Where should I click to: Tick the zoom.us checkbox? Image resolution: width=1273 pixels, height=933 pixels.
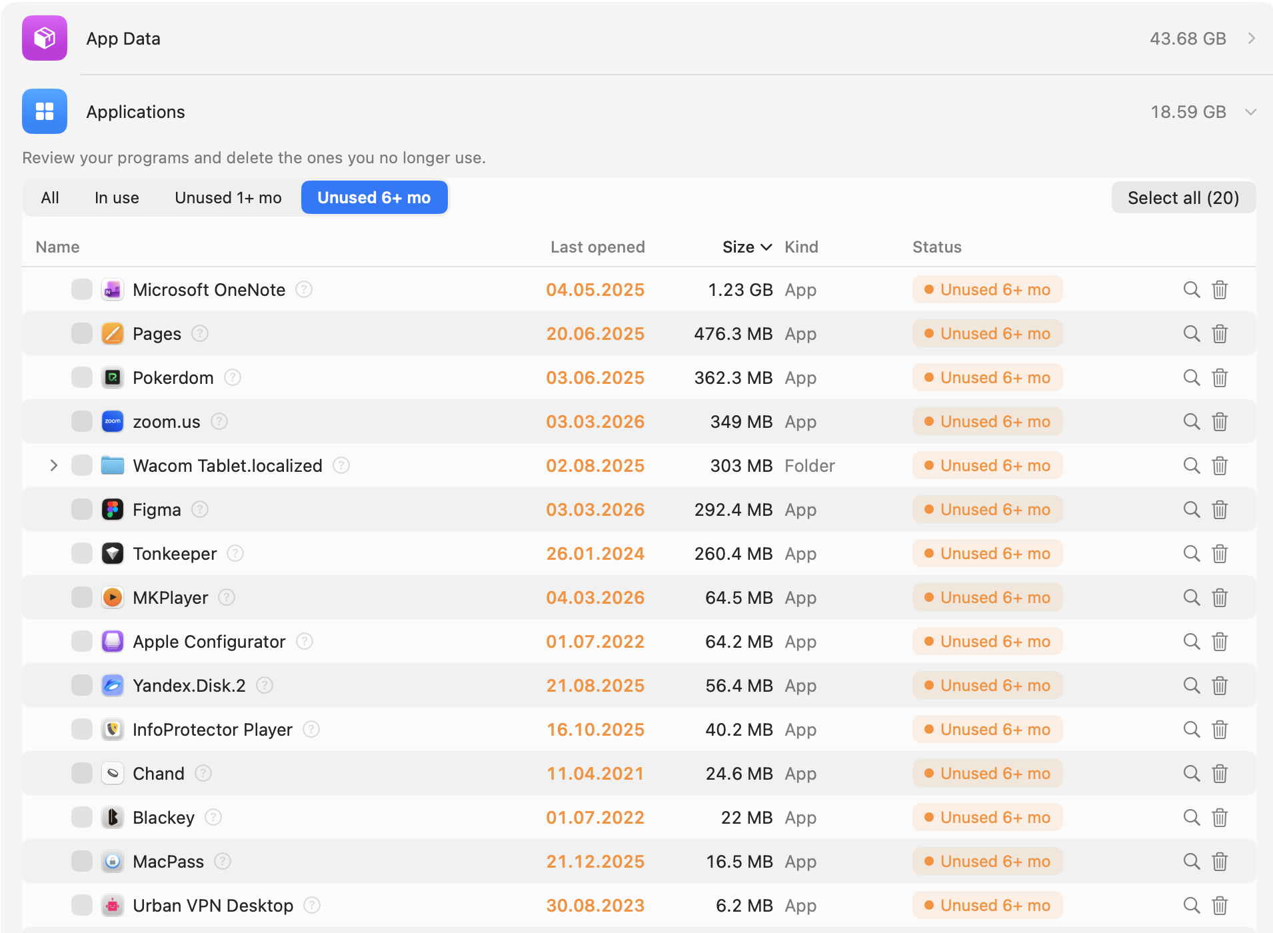click(82, 422)
